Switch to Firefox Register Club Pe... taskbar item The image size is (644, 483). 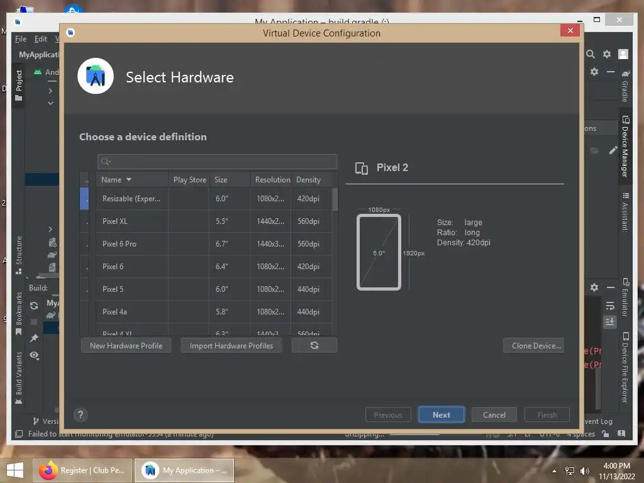point(82,470)
